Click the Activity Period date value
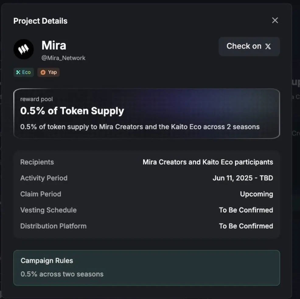 click(243, 178)
